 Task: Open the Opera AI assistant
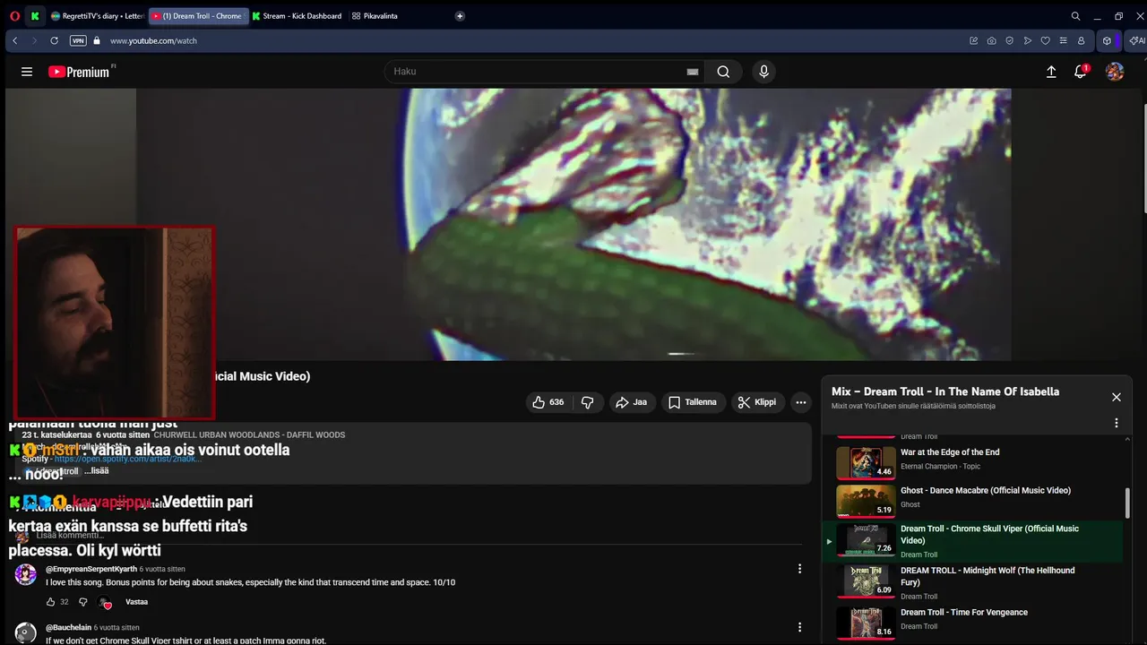coord(1136,40)
